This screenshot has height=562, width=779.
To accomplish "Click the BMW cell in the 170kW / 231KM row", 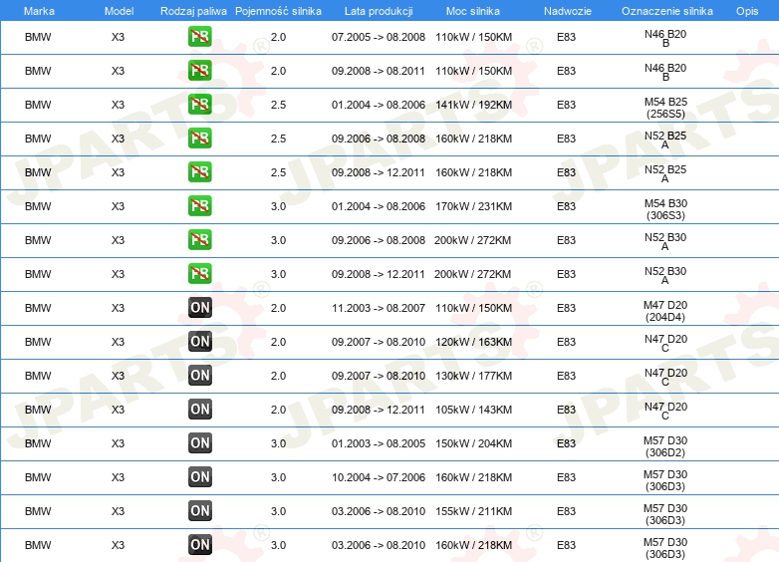I will [x=38, y=205].
